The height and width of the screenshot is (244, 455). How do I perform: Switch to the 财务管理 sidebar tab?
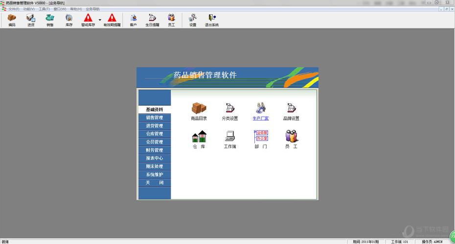point(155,150)
